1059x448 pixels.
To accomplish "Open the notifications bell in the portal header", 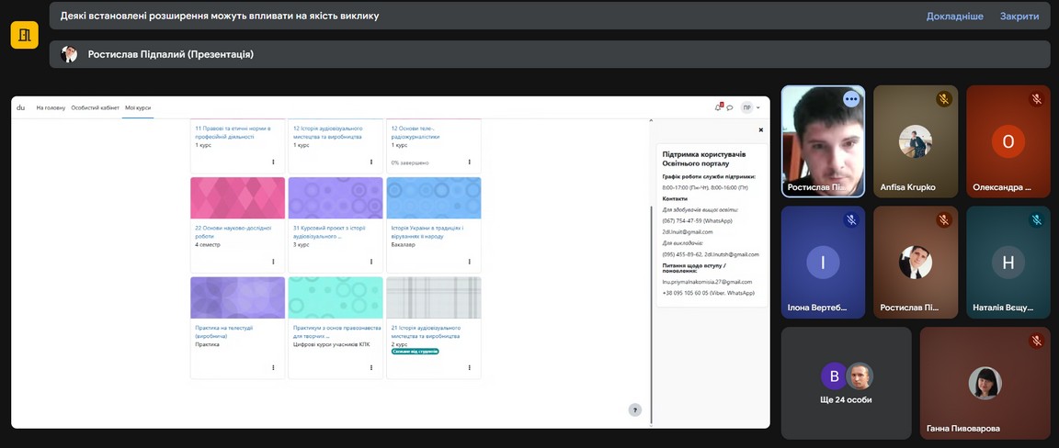I will coord(718,107).
